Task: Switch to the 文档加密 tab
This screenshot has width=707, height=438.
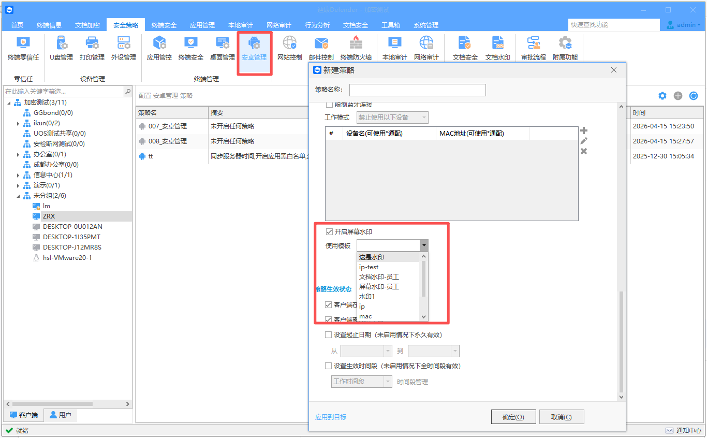Action: coord(87,25)
